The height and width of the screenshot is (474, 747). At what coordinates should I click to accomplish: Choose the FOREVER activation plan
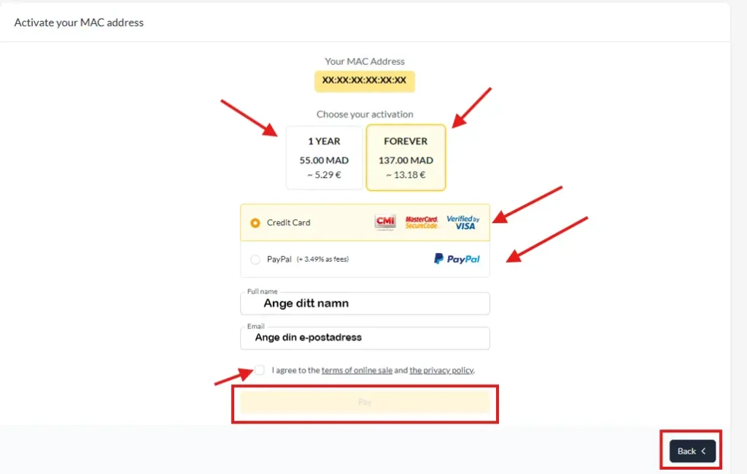point(406,158)
